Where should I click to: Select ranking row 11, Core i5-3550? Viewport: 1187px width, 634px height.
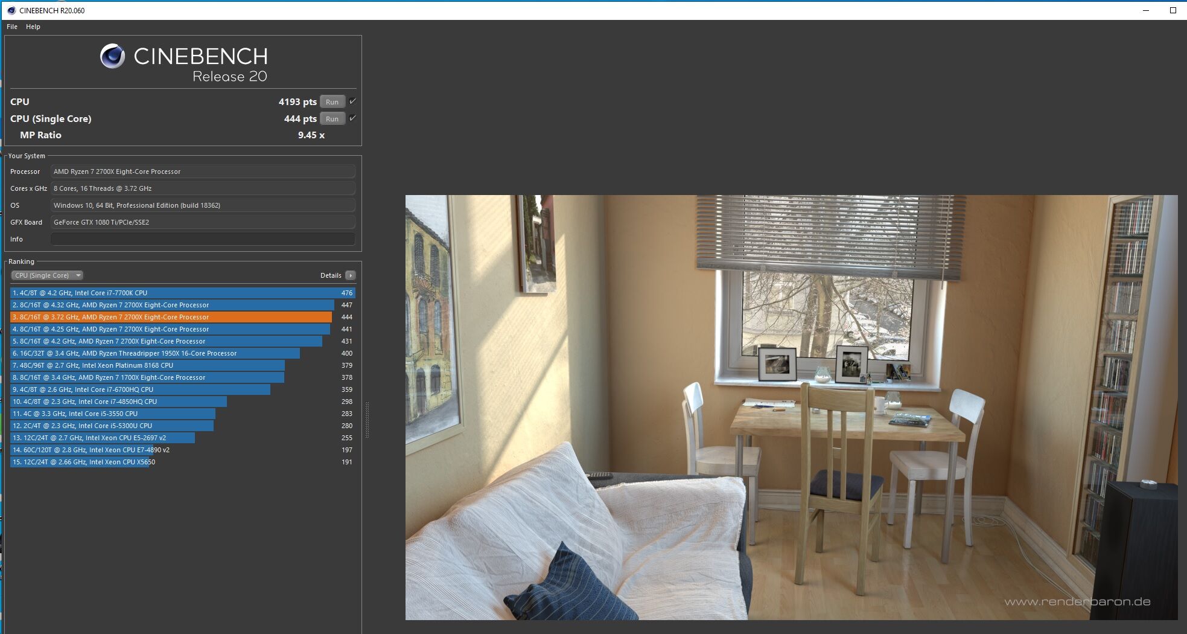pos(182,414)
